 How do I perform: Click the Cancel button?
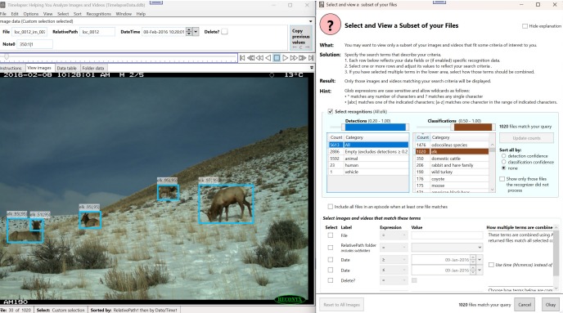click(525, 304)
